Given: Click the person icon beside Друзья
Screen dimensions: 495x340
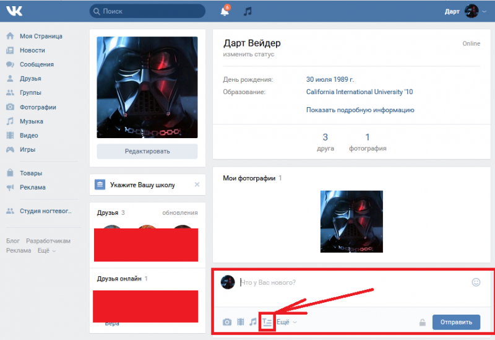Looking at the screenshot, I should tap(10, 79).
